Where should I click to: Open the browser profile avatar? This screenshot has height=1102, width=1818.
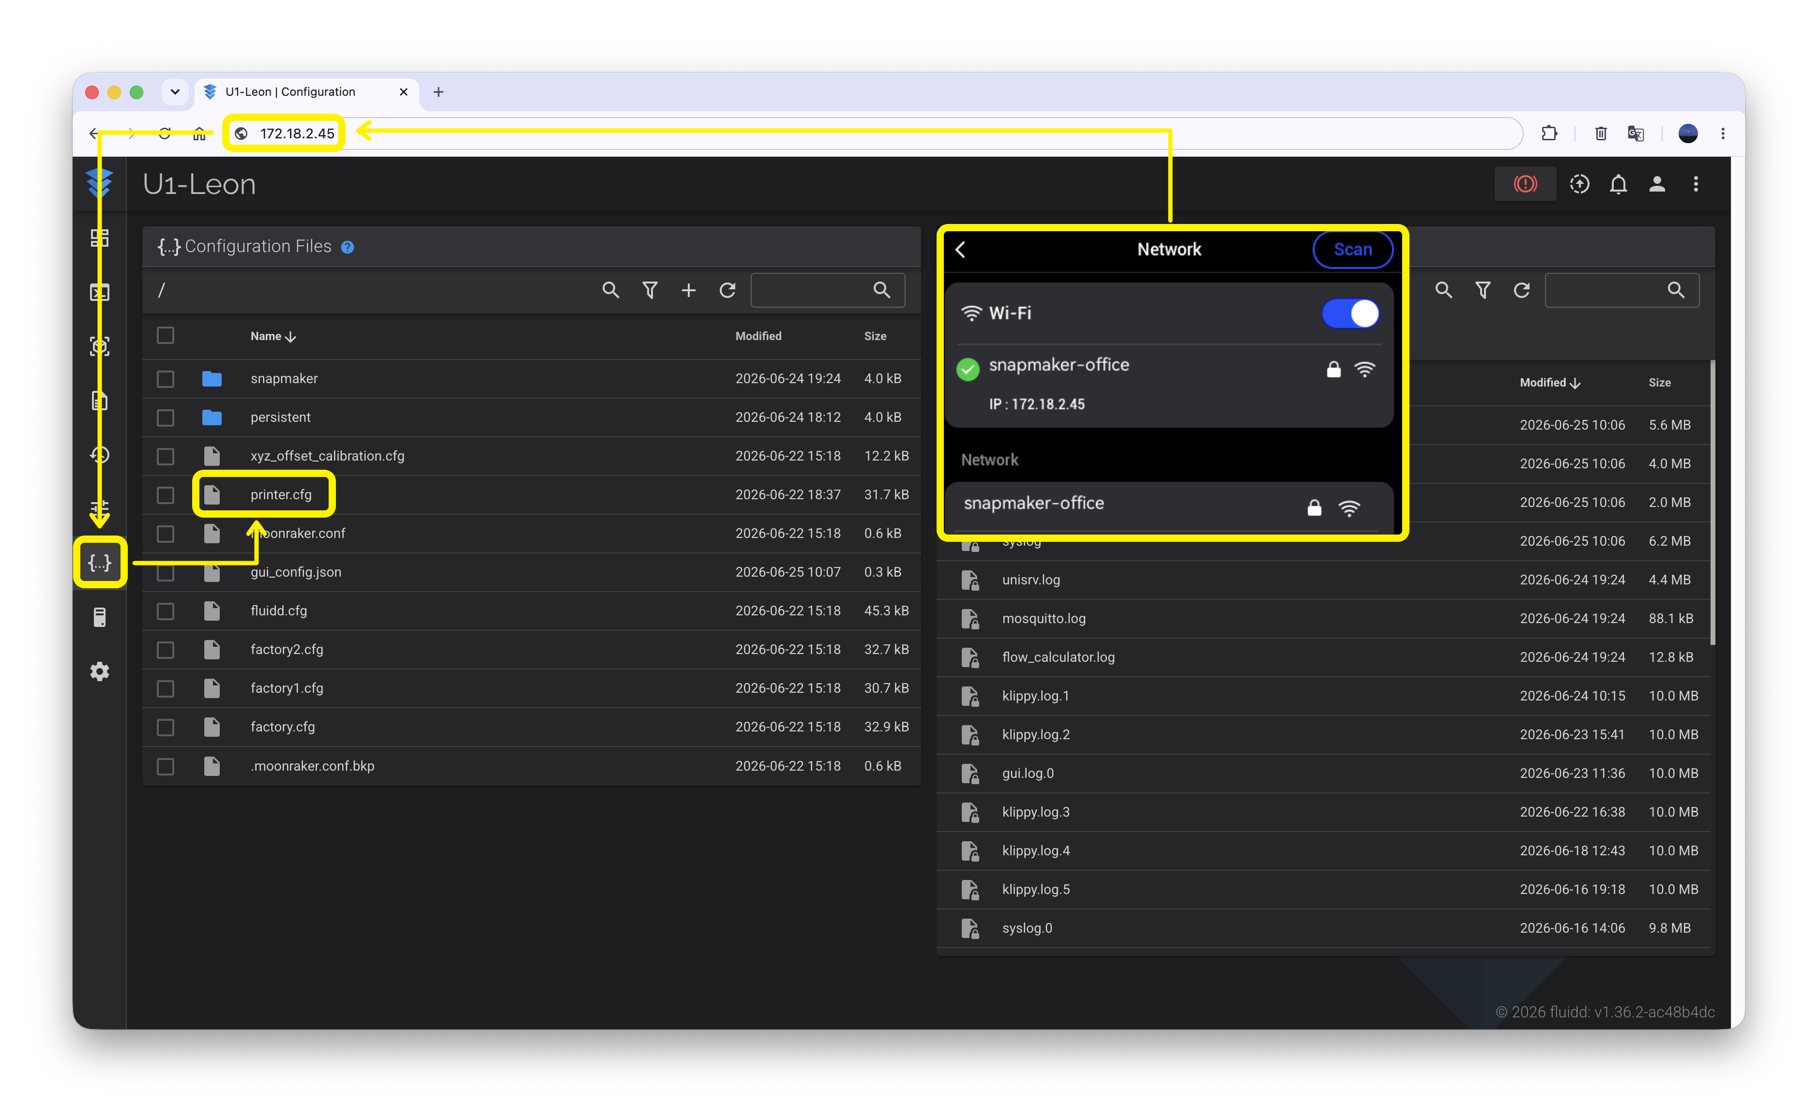point(1688,134)
